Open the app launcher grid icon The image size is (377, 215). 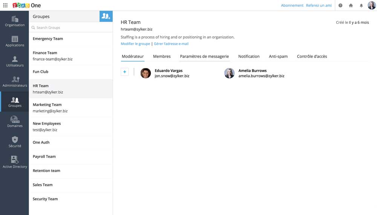click(5, 5)
